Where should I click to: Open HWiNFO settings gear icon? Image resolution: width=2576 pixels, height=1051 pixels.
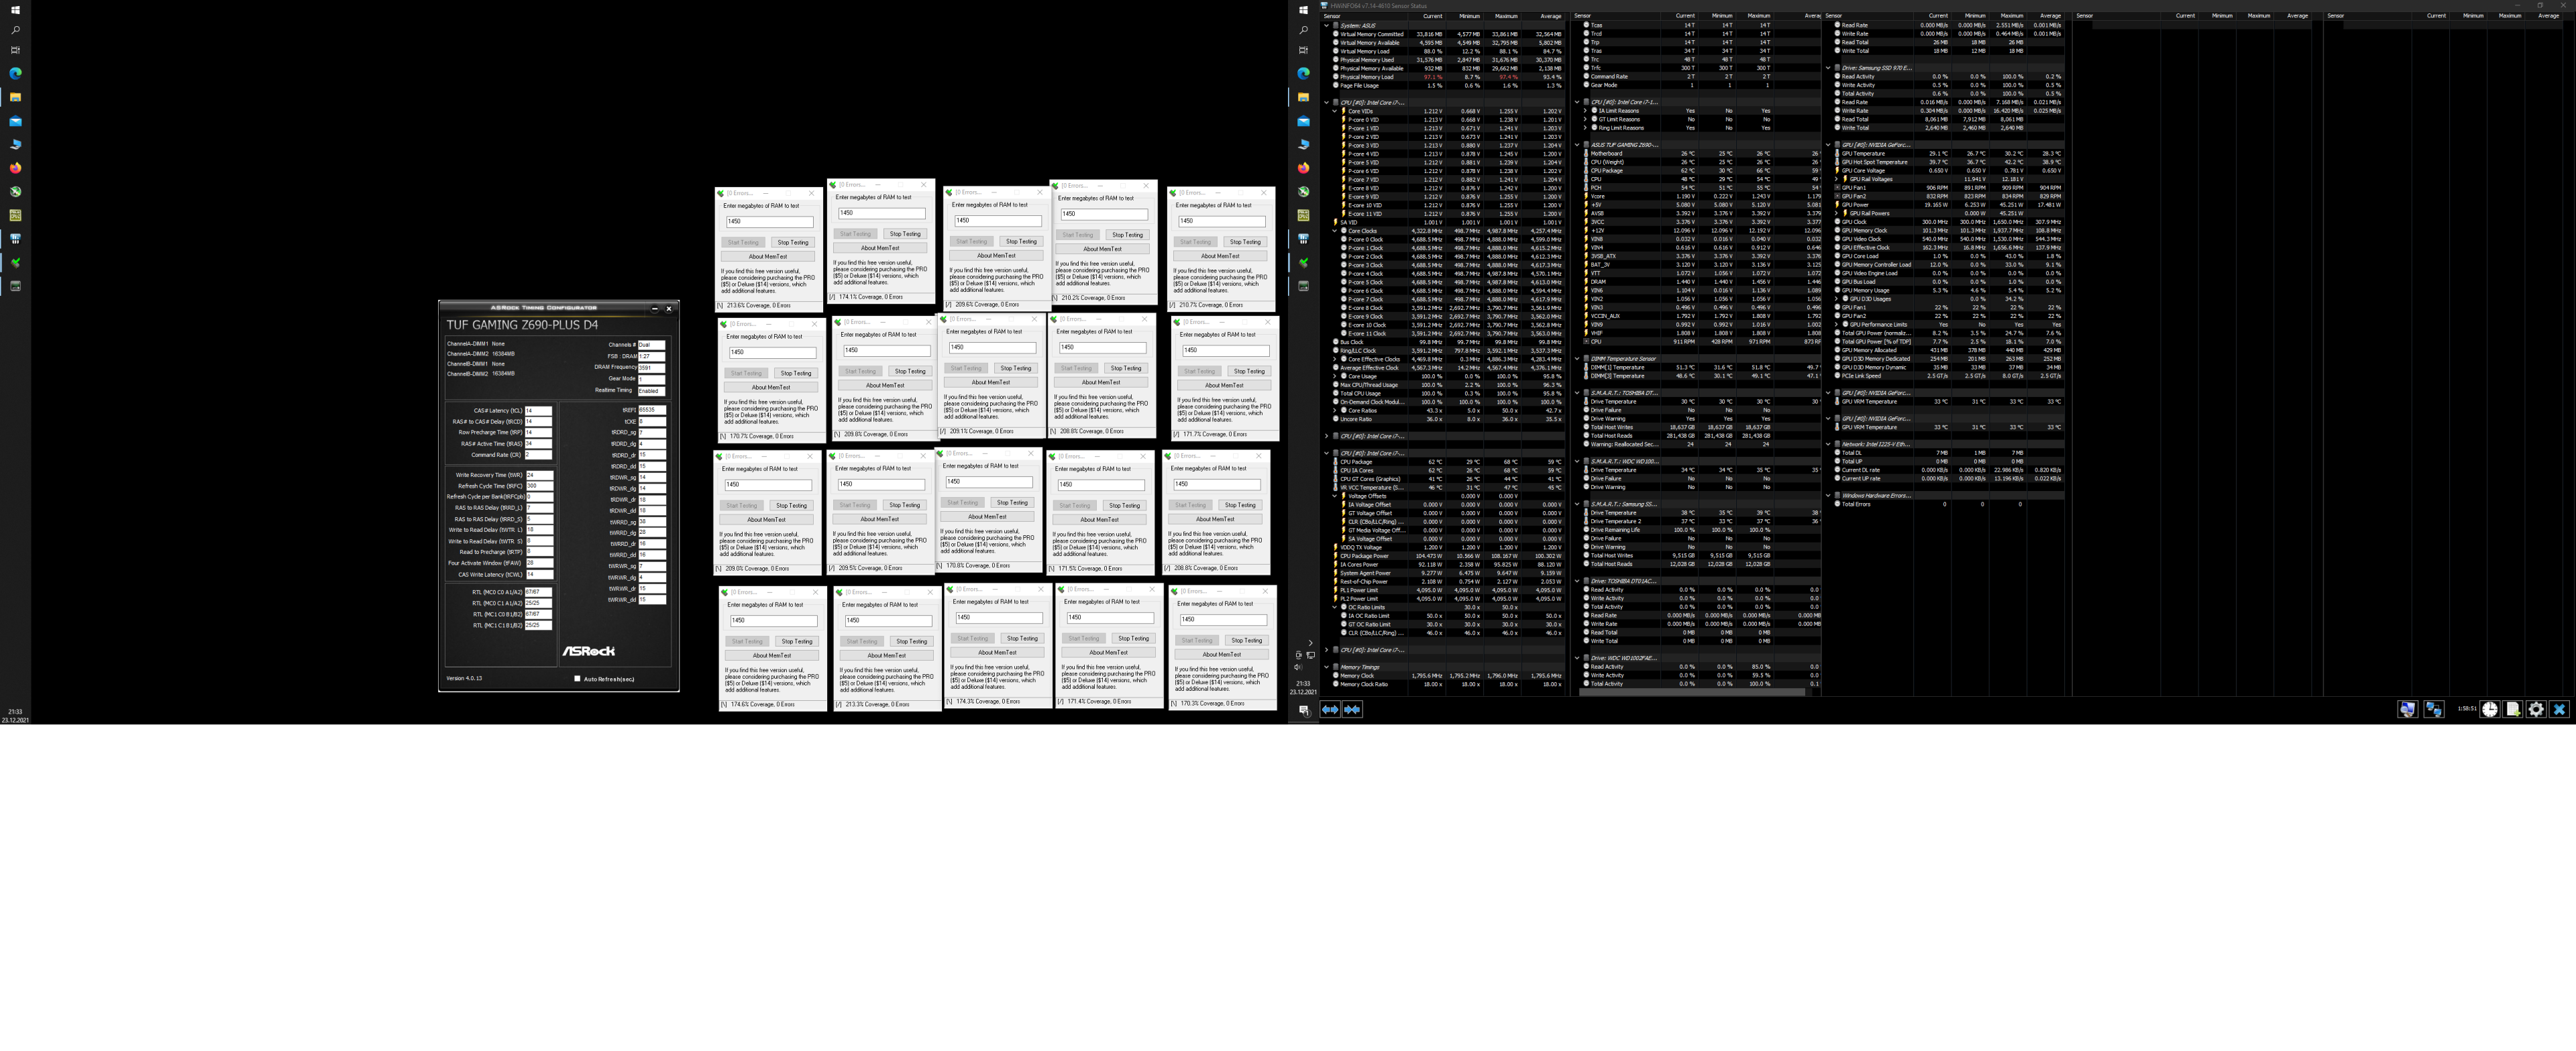pyautogui.click(x=2535, y=709)
